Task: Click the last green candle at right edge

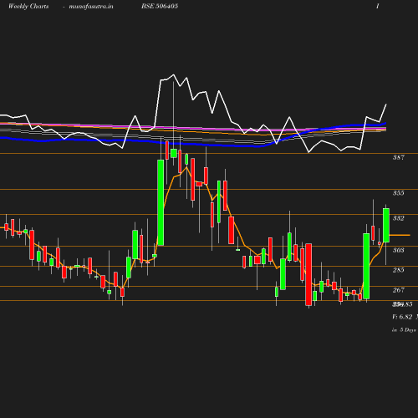Action: click(386, 225)
